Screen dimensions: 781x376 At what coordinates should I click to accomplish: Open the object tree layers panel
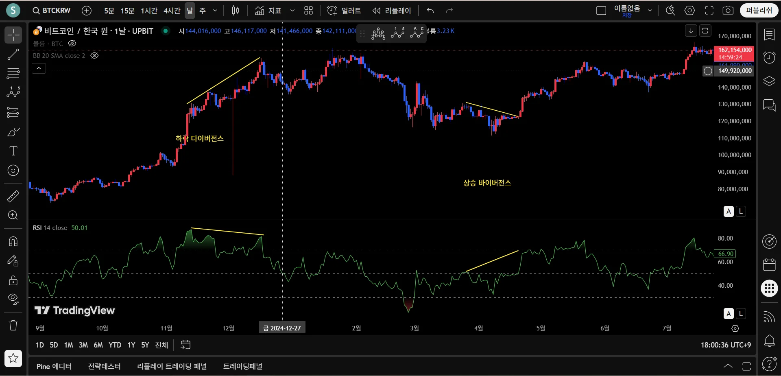[769, 81]
